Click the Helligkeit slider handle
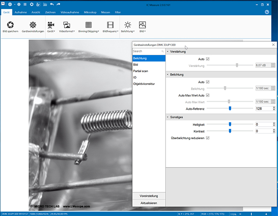Image resolution: width=278 pixels, height=216 pixels. [230, 124]
